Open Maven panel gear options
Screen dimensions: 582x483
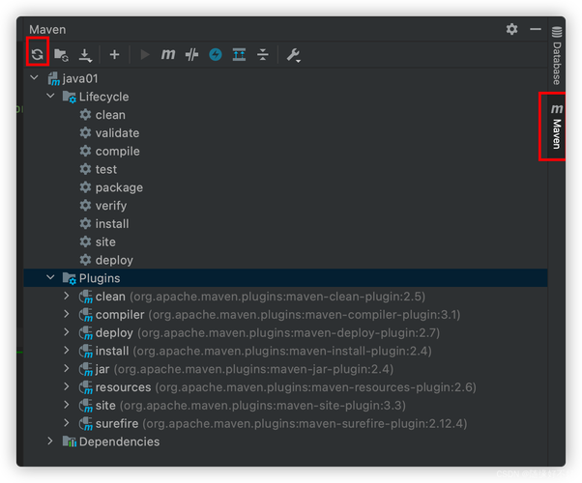click(x=511, y=29)
